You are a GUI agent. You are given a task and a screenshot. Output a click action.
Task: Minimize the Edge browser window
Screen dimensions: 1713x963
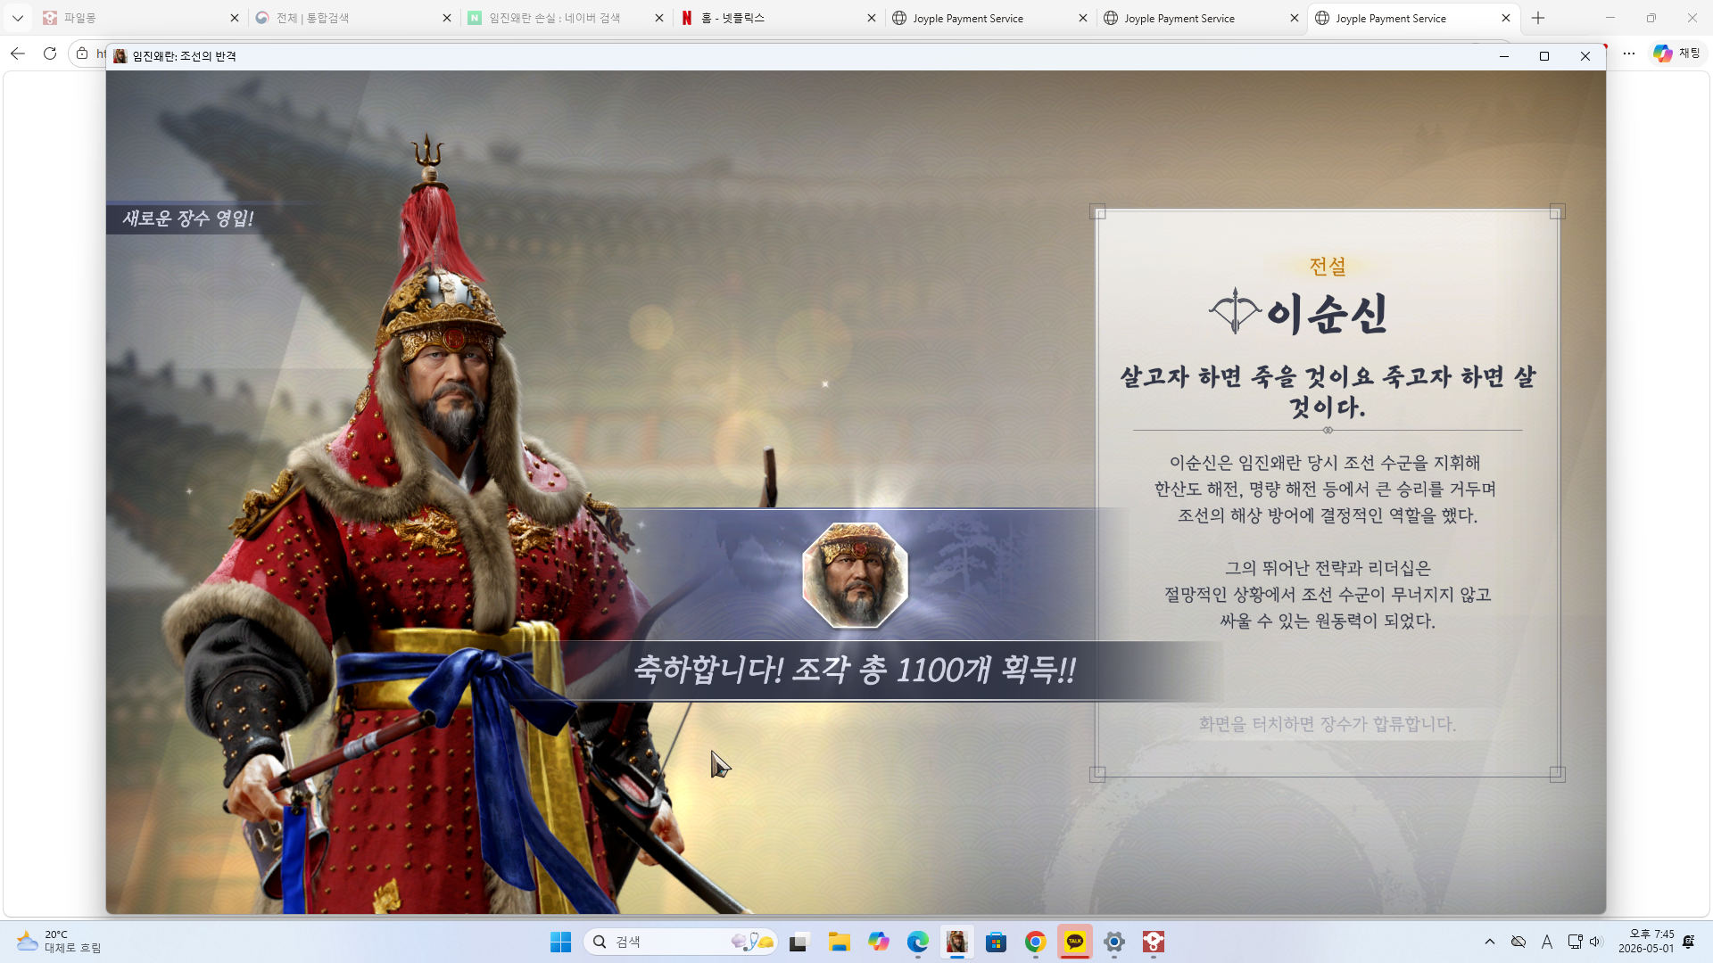coord(1610,18)
